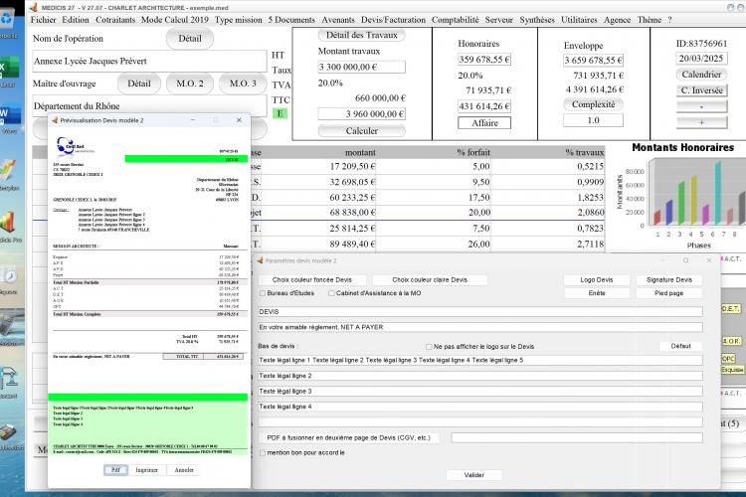746x497 pixels.
Task: Click the Medicis Pro desktop icon
Action: click(x=10, y=226)
